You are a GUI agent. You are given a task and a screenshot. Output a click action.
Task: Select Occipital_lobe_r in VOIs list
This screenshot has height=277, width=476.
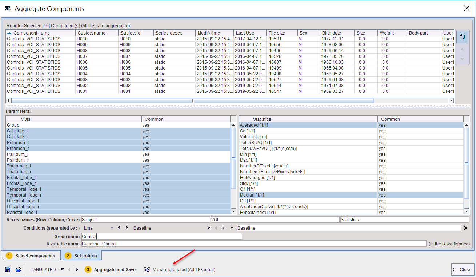tap(118, 207)
